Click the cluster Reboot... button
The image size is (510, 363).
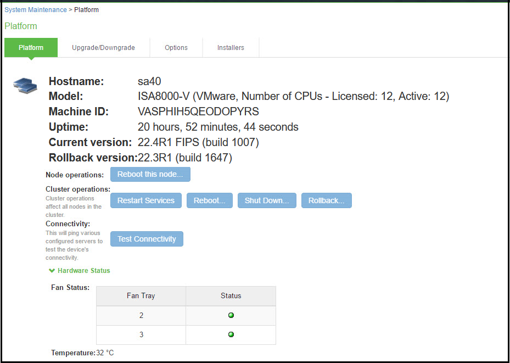pyautogui.click(x=210, y=200)
